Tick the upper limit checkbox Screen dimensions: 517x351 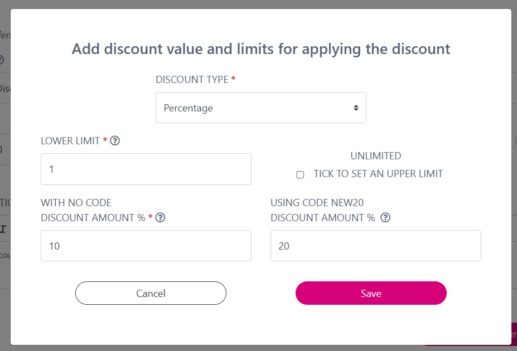(300, 174)
